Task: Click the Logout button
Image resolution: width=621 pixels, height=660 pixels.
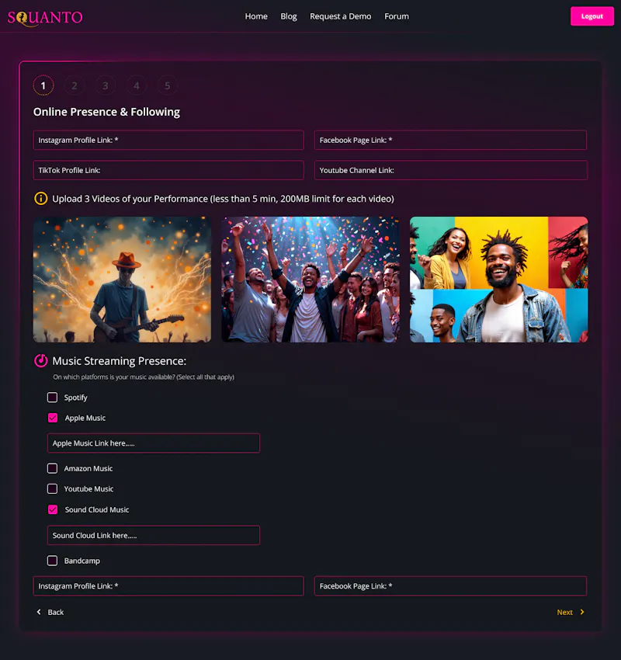Action: point(592,16)
